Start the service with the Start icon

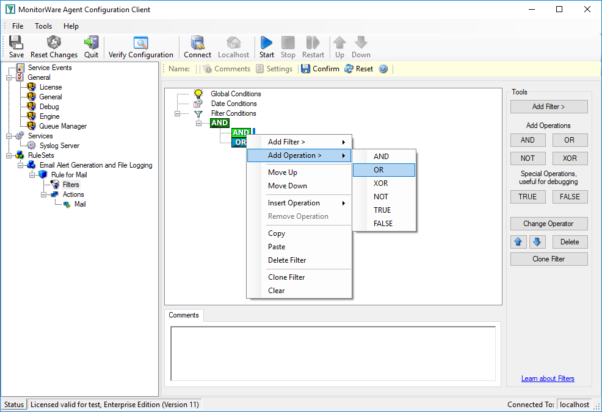click(x=266, y=43)
